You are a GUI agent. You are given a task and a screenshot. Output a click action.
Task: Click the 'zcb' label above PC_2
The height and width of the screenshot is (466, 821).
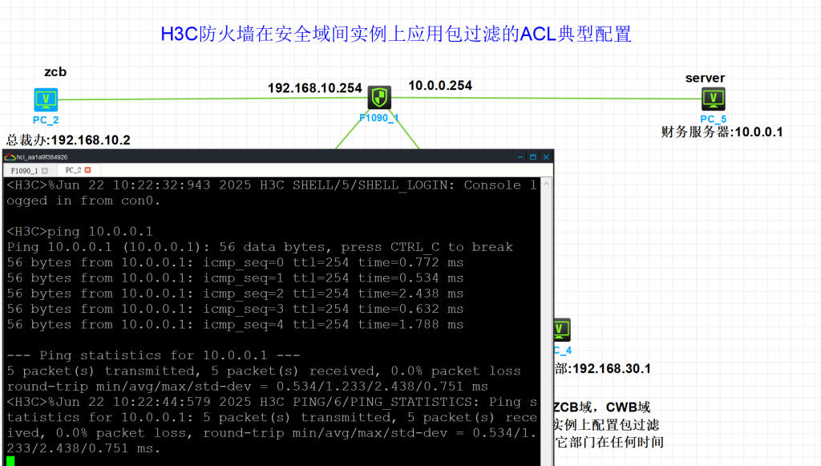pos(55,71)
